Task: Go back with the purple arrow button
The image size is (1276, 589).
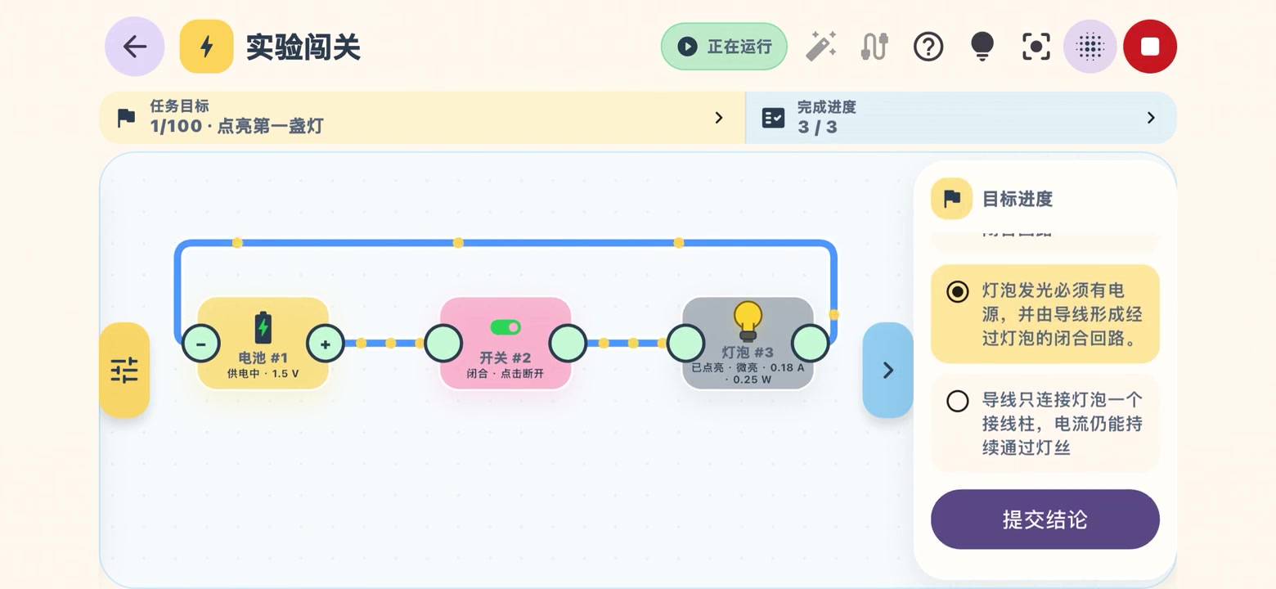Action: [135, 47]
